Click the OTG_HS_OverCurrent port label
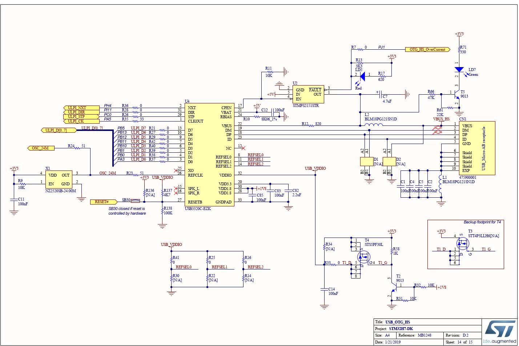The image size is (519, 346). click(428, 50)
